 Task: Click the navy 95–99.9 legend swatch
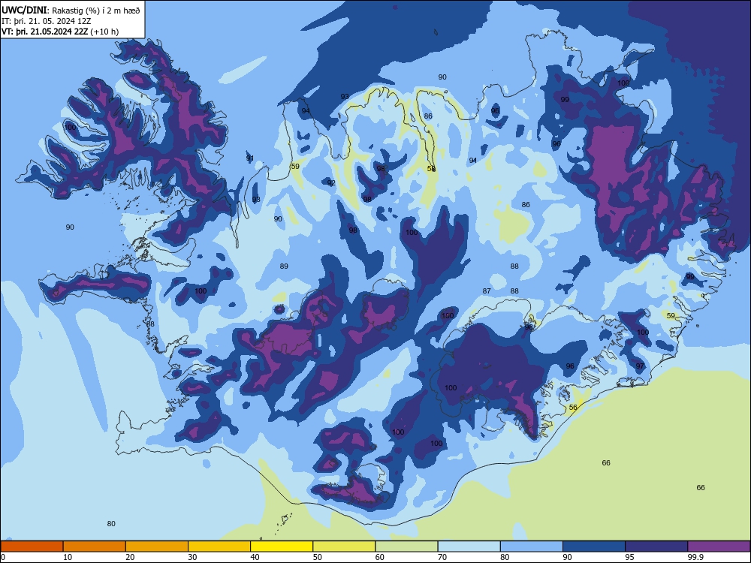(x=656, y=546)
